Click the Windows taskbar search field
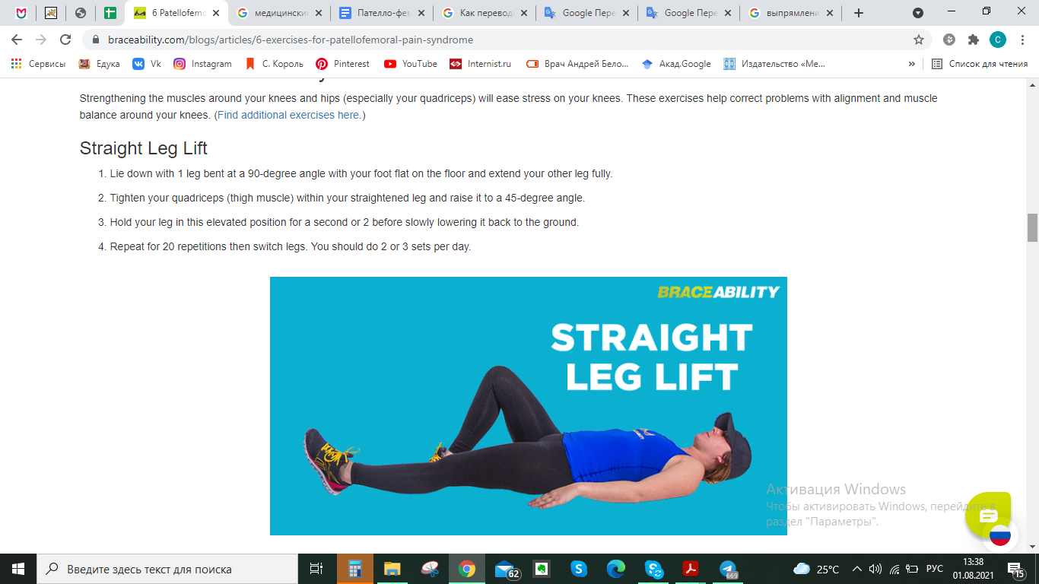The height and width of the screenshot is (584, 1039). (x=168, y=569)
